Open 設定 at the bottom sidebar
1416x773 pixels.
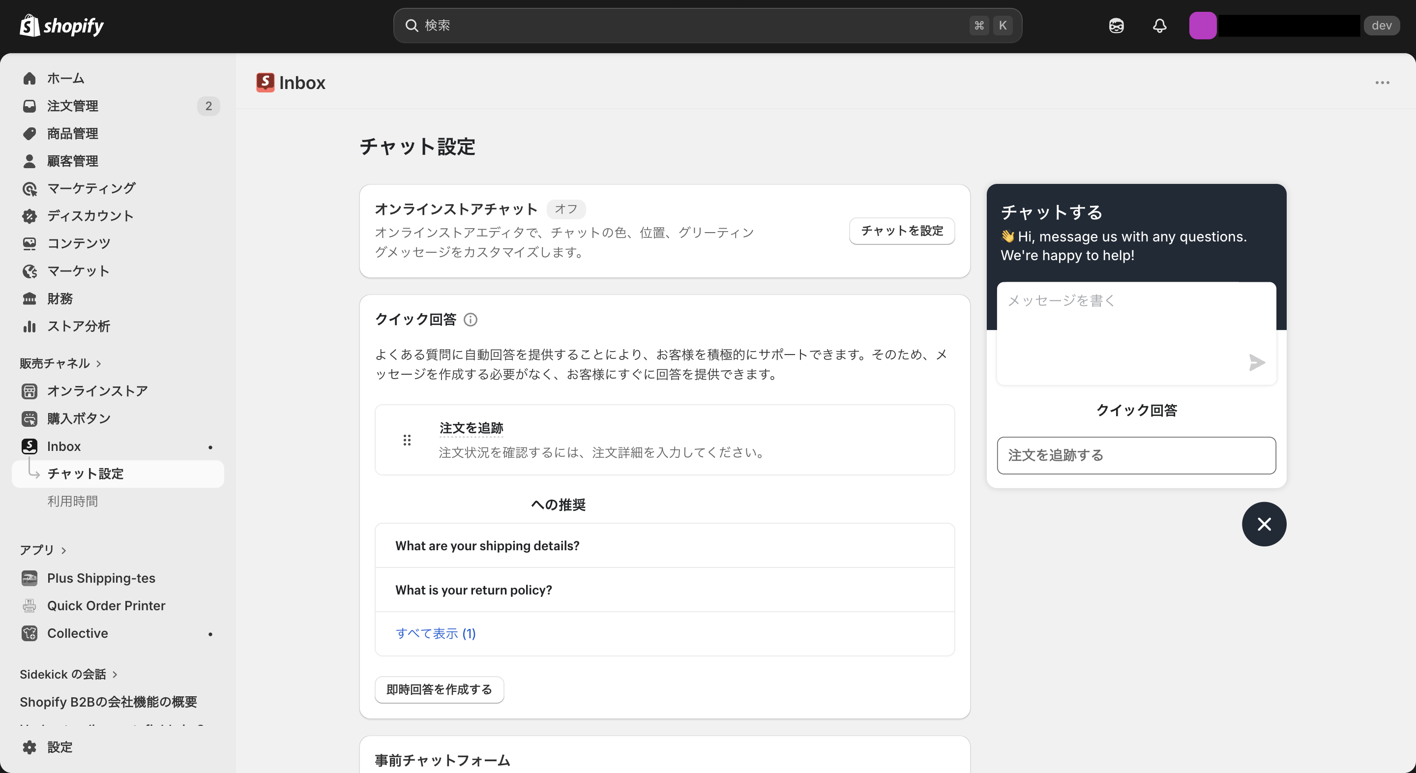coord(59,747)
